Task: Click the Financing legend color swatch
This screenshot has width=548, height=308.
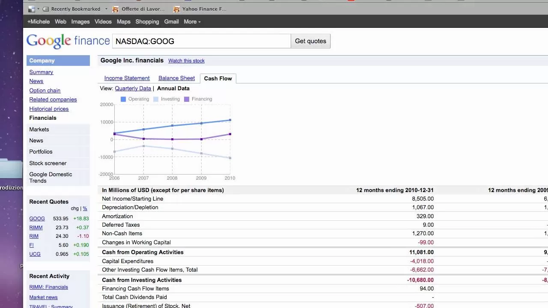Action: click(187, 99)
